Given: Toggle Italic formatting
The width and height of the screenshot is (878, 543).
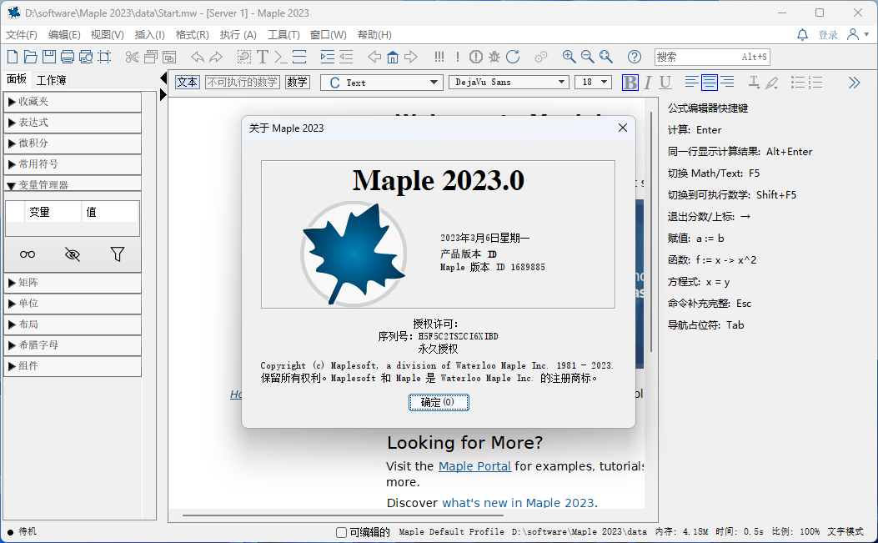Looking at the screenshot, I should (x=648, y=83).
